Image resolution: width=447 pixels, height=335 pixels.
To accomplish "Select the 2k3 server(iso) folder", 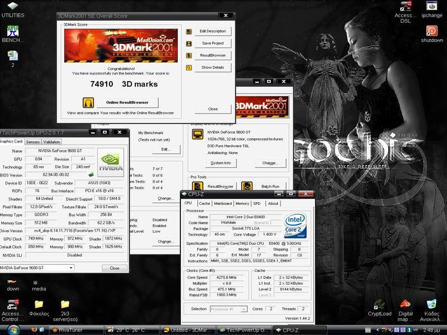I will pos(65,310).
